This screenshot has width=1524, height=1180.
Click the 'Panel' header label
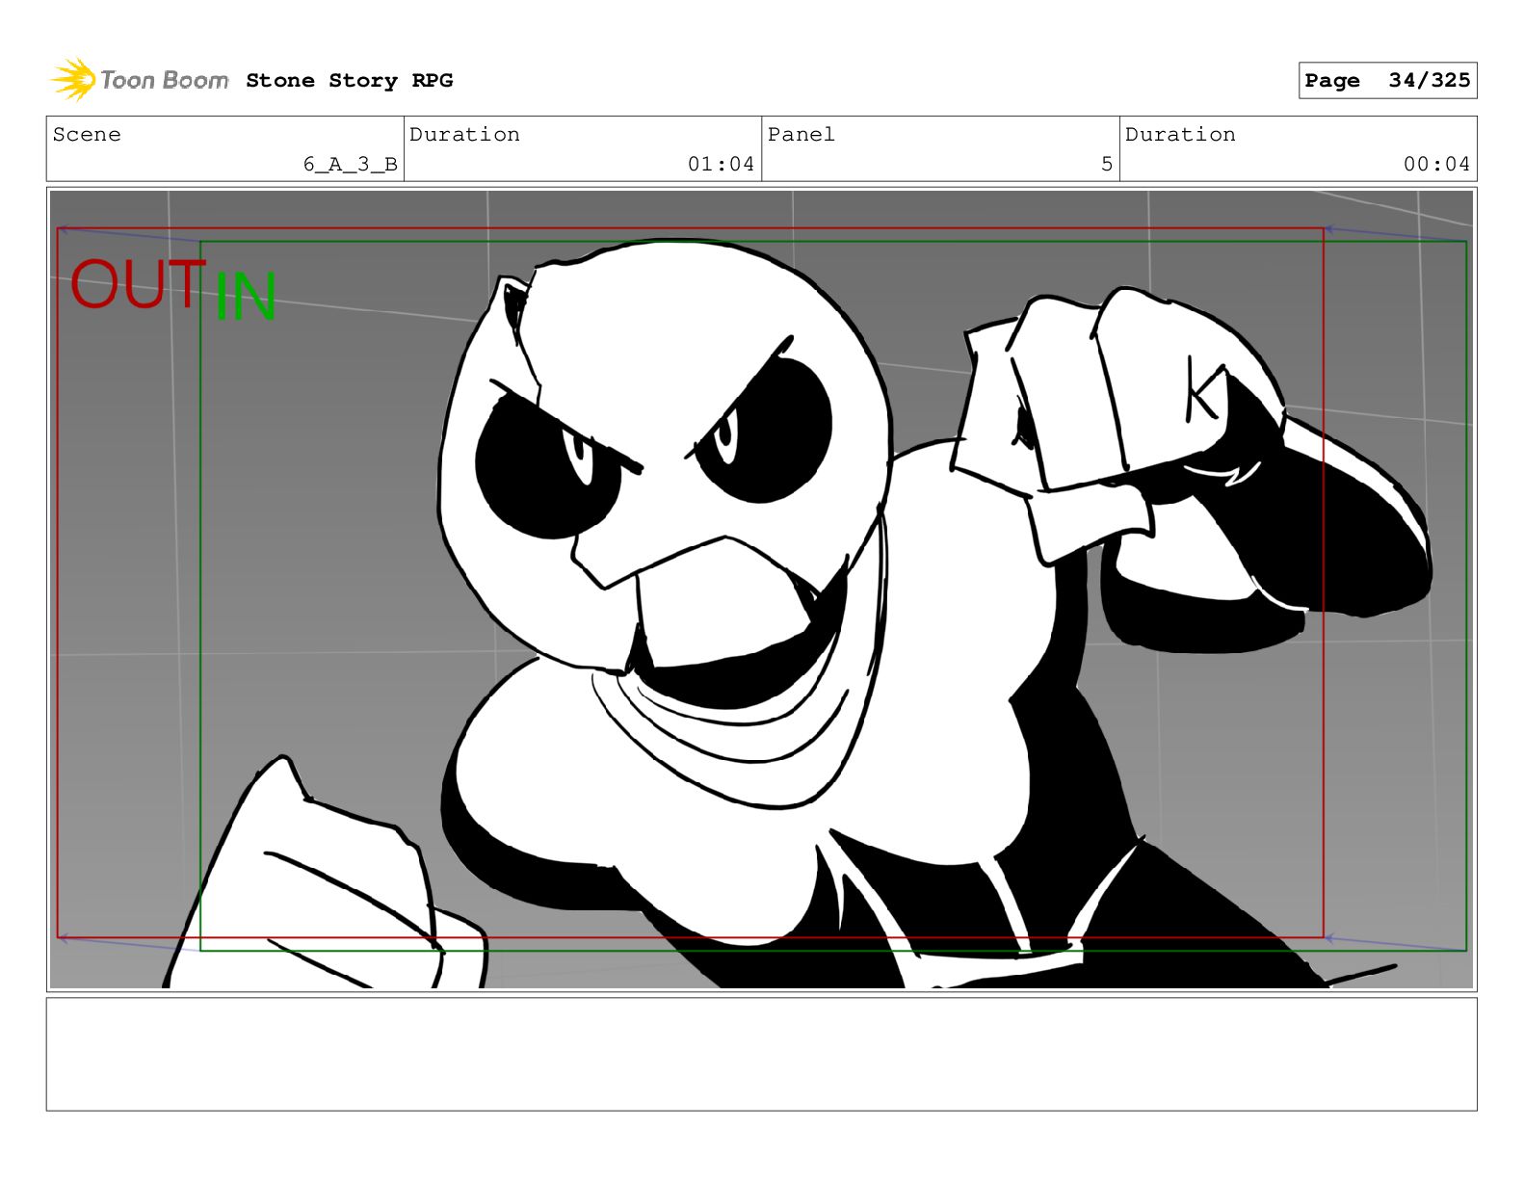tap(801, 135)
